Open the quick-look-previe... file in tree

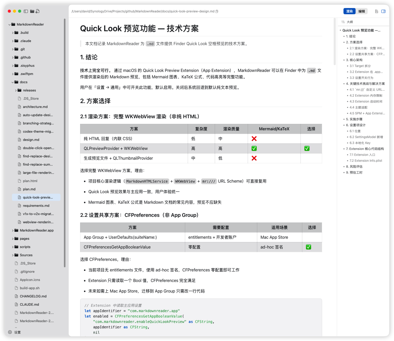pos(36,197)
